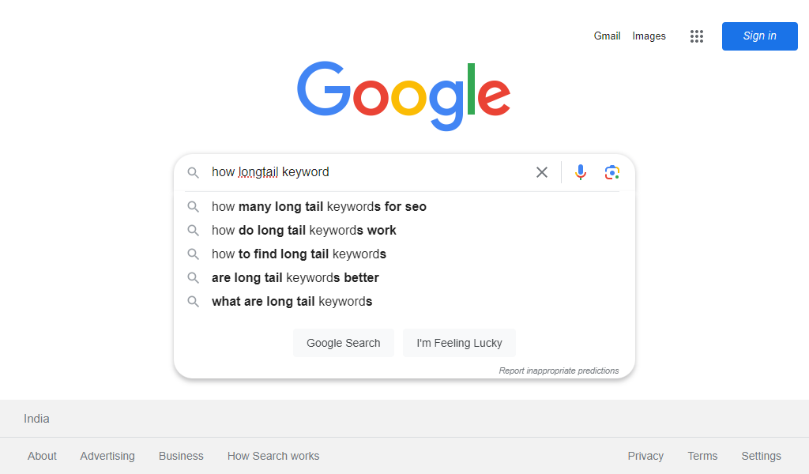Clear the search text with X icon
Viewport: 809px width, 474px height.
click(542, 172)
